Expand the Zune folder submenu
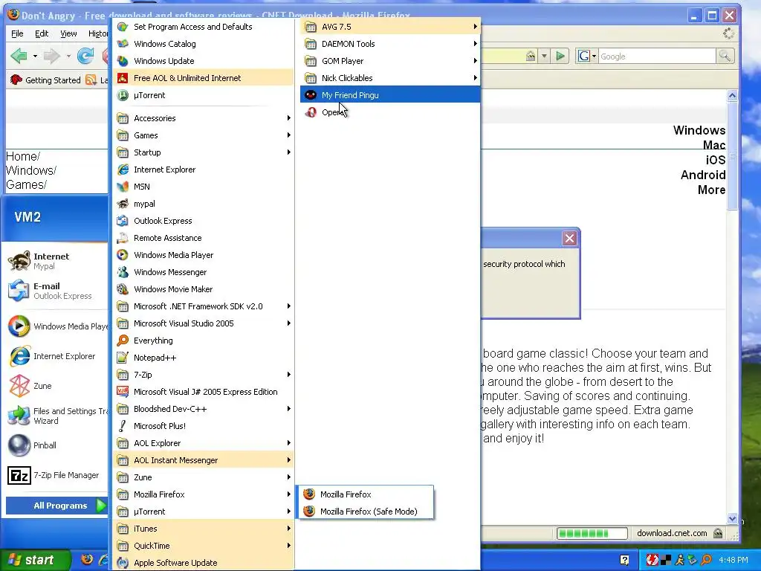 click(x=204, y=477)
